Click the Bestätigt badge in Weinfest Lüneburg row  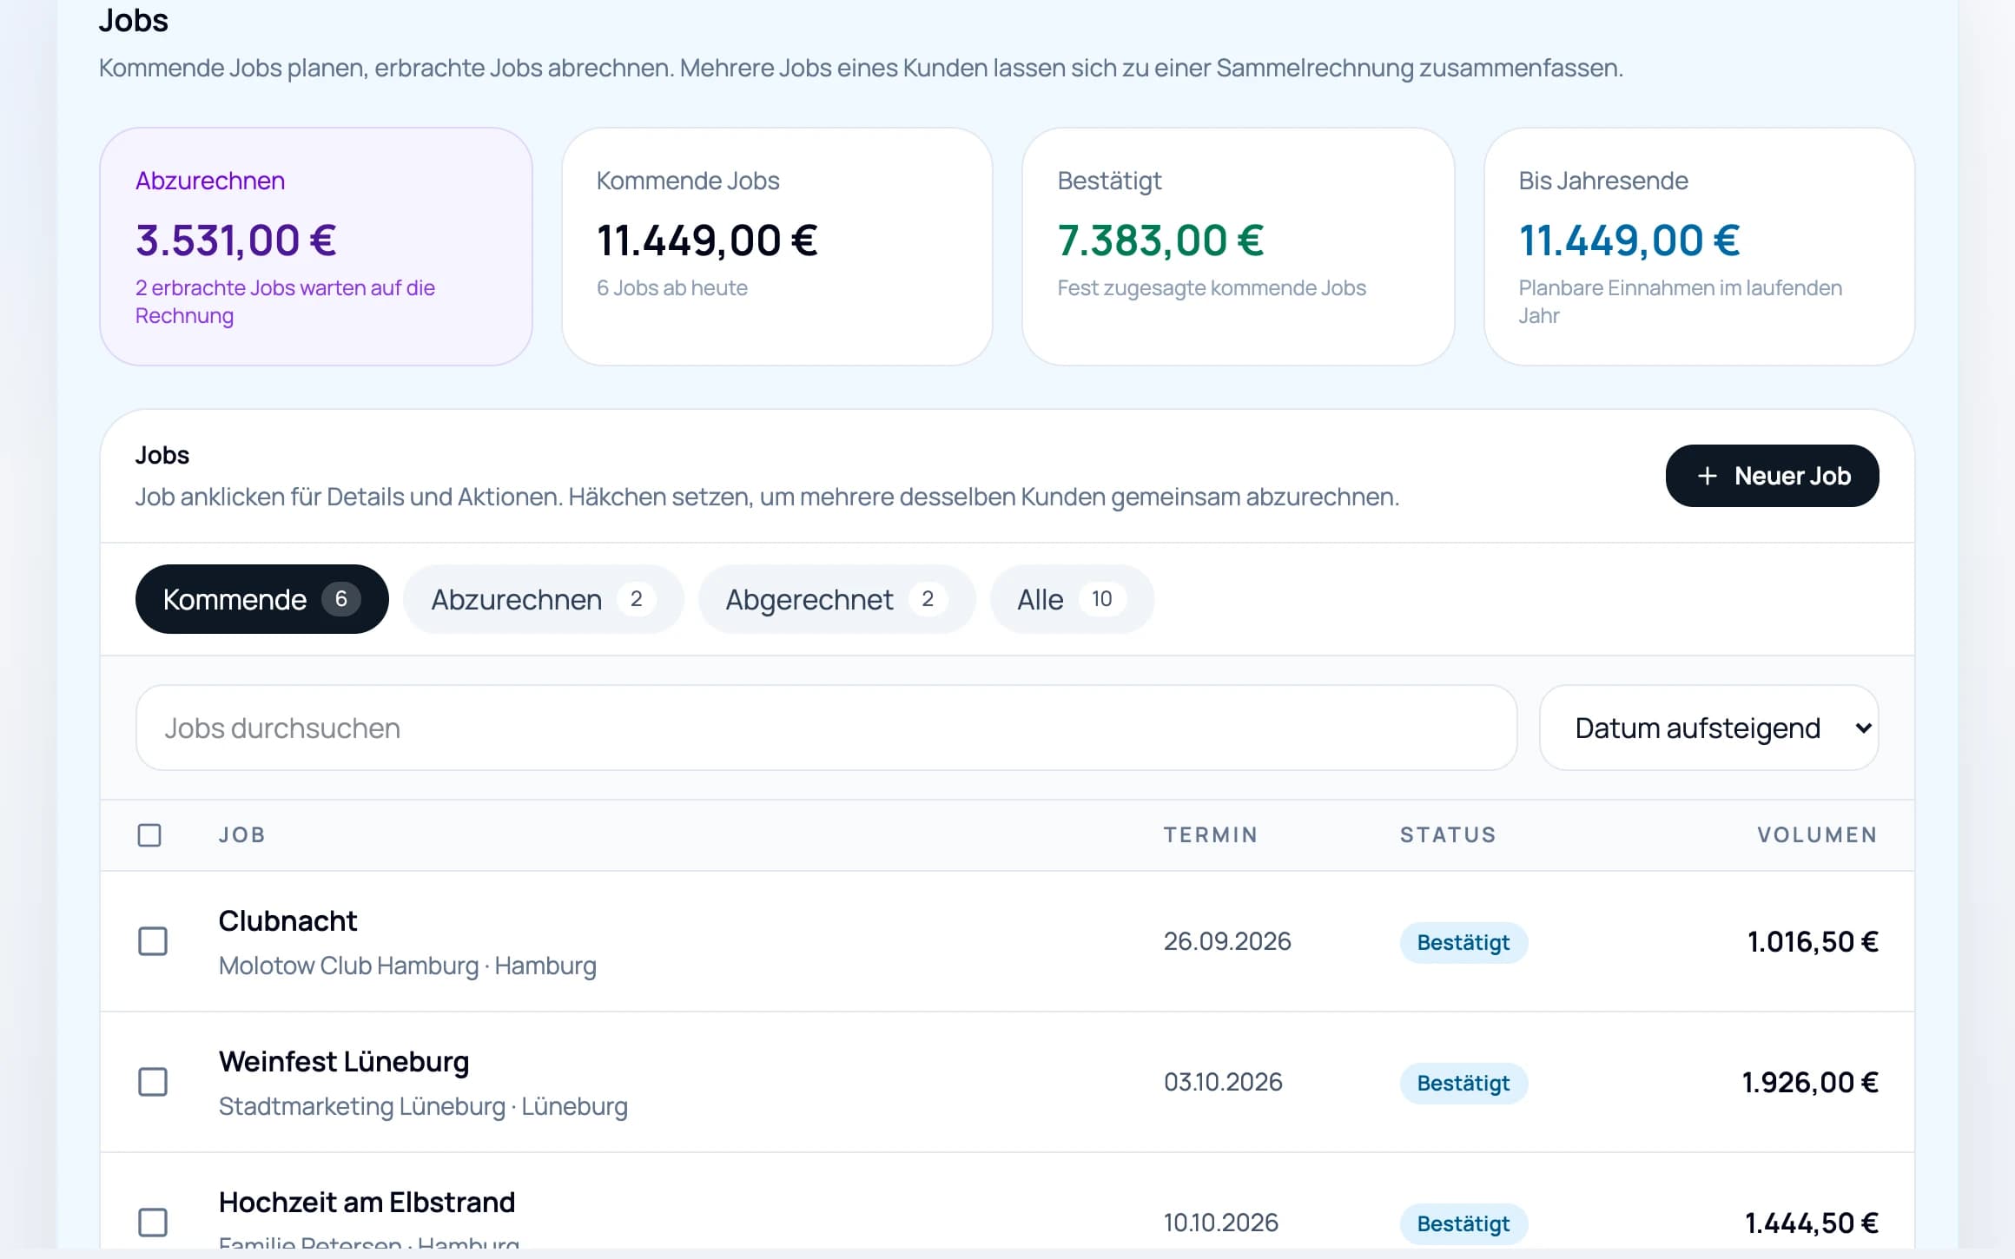point(1463,1083)
